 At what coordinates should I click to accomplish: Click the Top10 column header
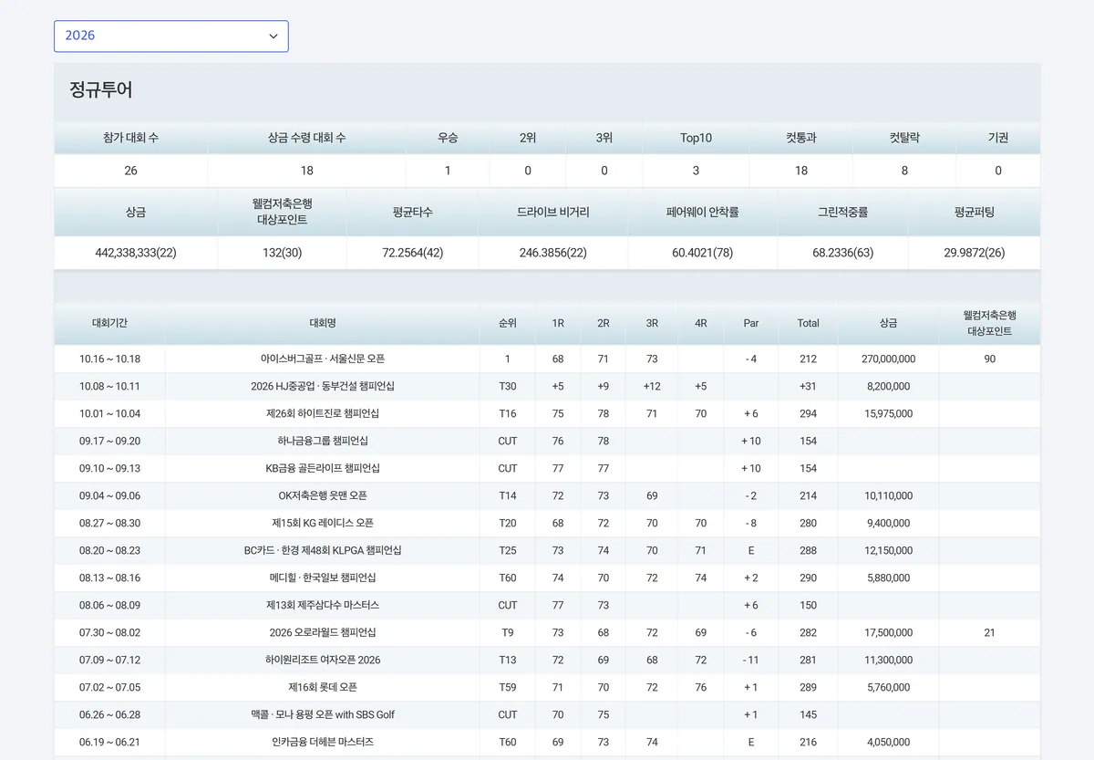(x=697, y=138)
